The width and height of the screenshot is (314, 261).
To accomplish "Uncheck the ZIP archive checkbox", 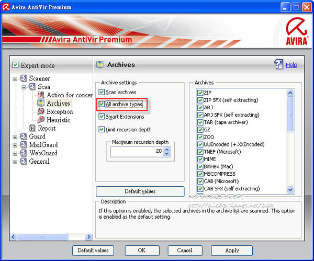I will click(x=200, y=93).
